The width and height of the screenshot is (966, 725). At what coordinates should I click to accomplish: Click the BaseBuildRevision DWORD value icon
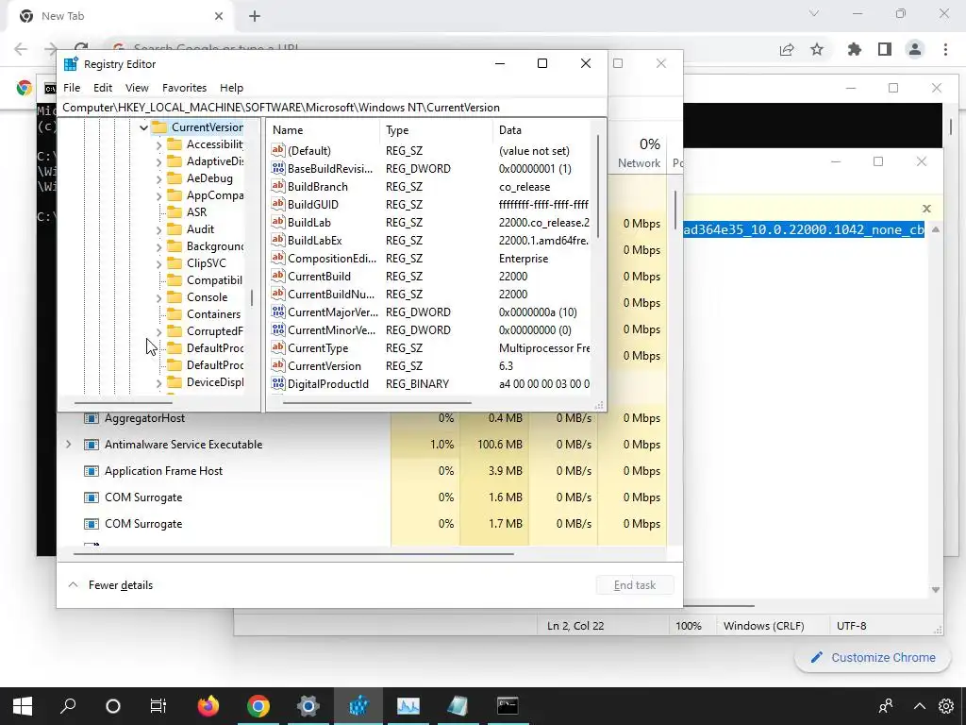278,168
